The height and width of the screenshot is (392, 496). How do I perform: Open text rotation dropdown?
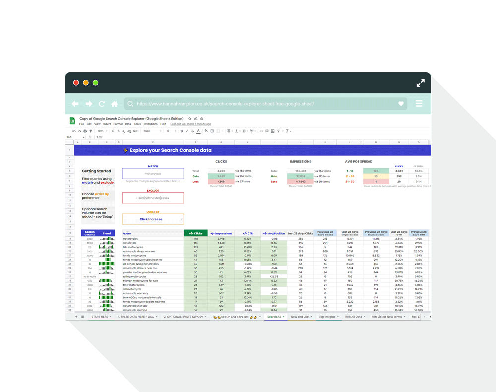pyautogui.click(x=253, y=131)
